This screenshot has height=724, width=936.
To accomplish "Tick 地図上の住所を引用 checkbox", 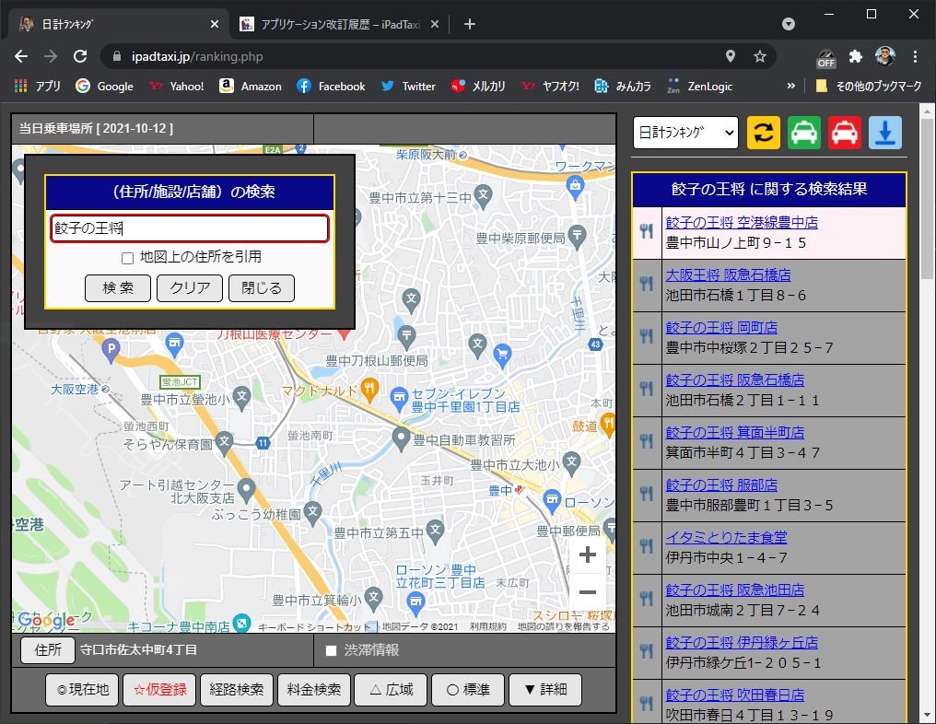I will [x=127, y=258].
